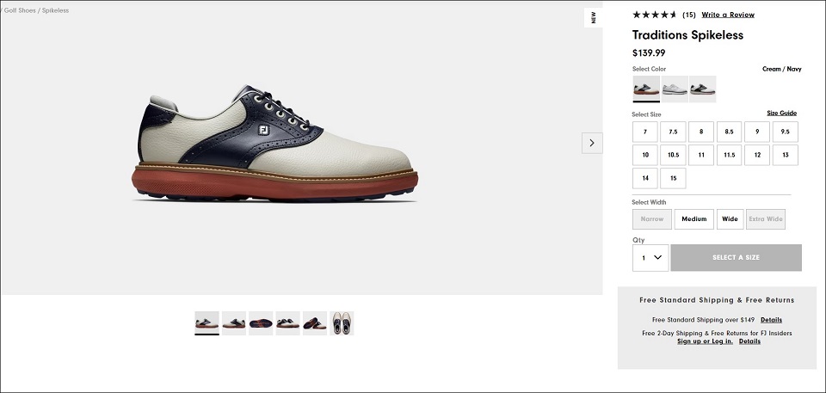Viewport: 826px width, 393px height.
Task: Select size 10.5
Action: (673, 155)
